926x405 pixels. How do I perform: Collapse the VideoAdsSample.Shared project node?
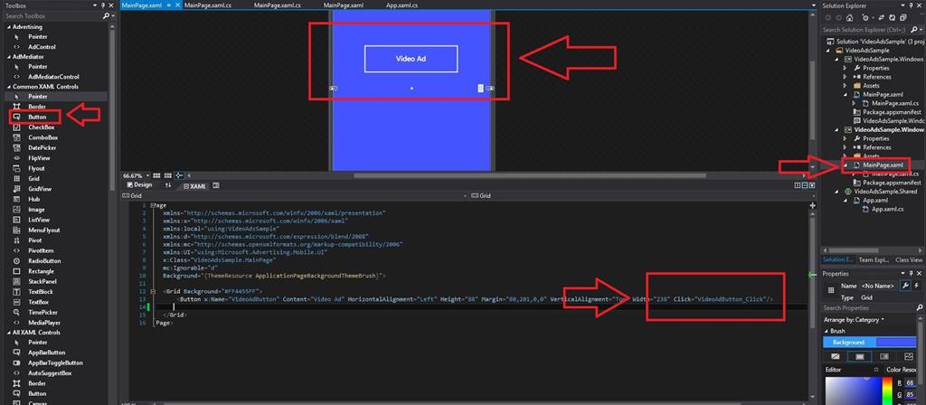[838, 192]
